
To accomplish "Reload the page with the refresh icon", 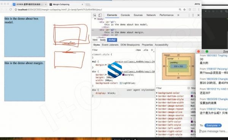I will 11,9.
